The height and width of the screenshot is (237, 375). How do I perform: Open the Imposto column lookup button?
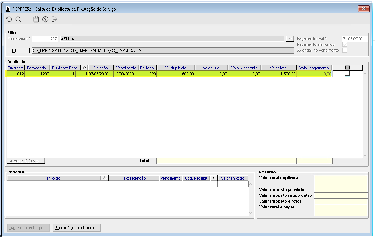(105, 178)
